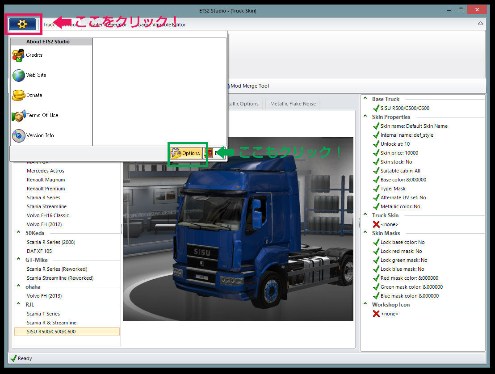Collapse the ribbon with the top-right chevron
495x374 pixels.
(480, 24)
